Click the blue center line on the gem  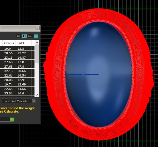[x=91, y=74]
